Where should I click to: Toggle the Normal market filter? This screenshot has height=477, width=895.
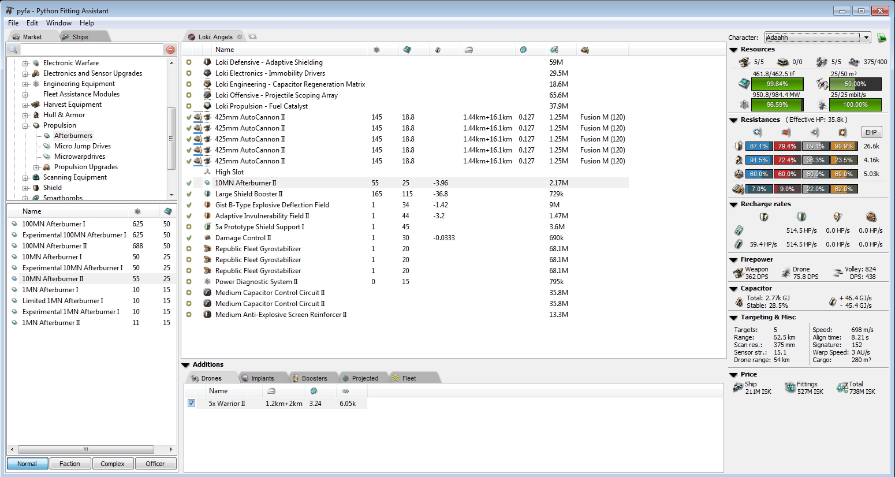[27, 464]
